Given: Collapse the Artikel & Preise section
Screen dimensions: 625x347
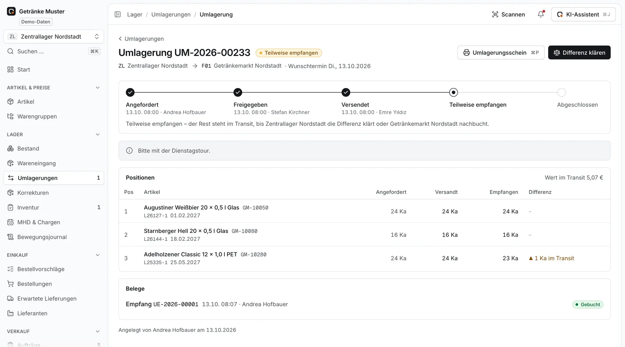Looking at the screenshot, I should 98,88.
